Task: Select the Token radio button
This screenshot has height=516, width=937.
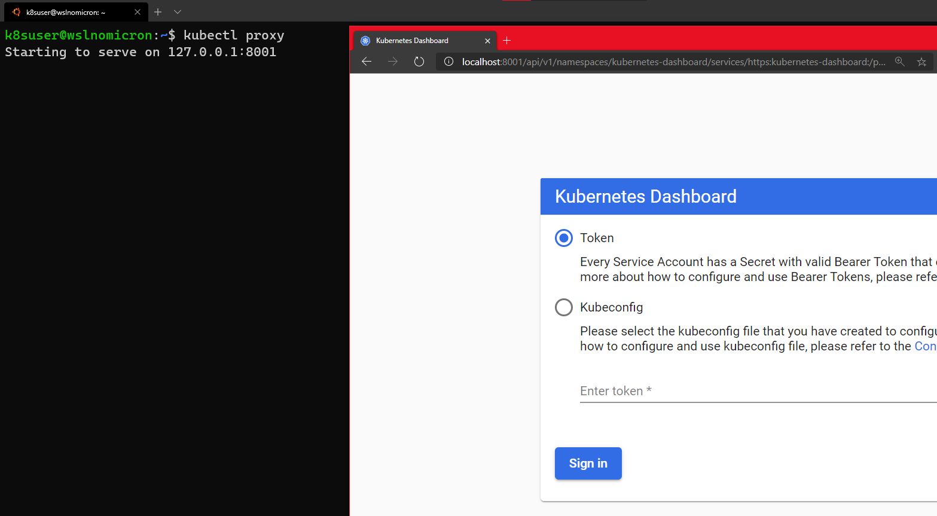Action: click(563, 238)
